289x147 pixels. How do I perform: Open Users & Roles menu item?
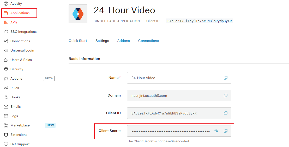[21, 60]
